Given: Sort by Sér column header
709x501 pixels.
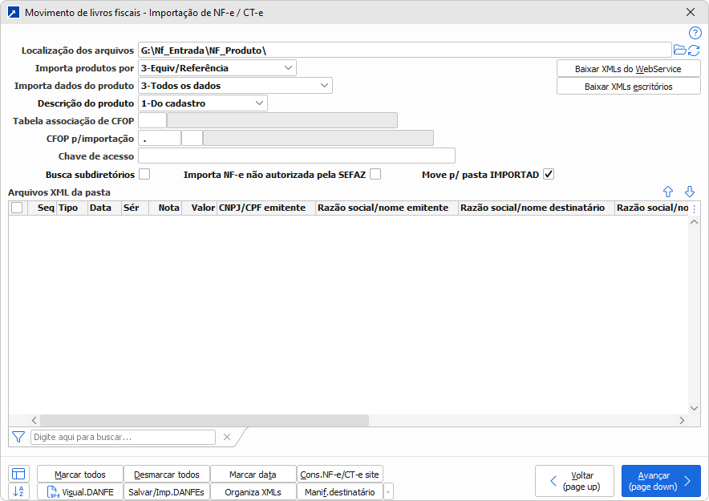Looking at the screenshot, I should pos(136,208).
